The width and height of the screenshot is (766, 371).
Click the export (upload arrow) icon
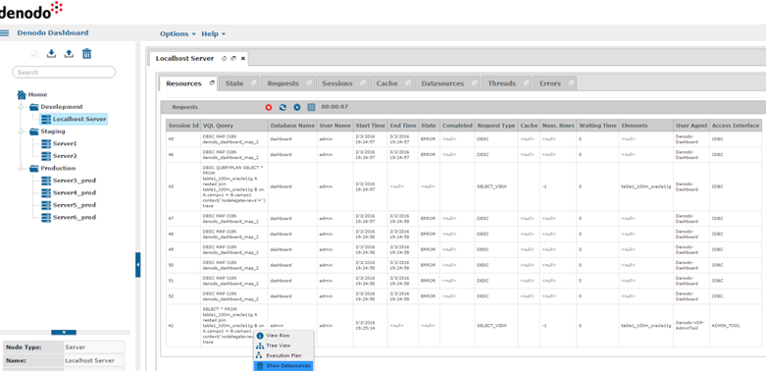pos(69,54)
